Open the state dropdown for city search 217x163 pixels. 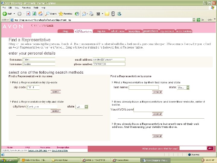[x=86, y=107]
